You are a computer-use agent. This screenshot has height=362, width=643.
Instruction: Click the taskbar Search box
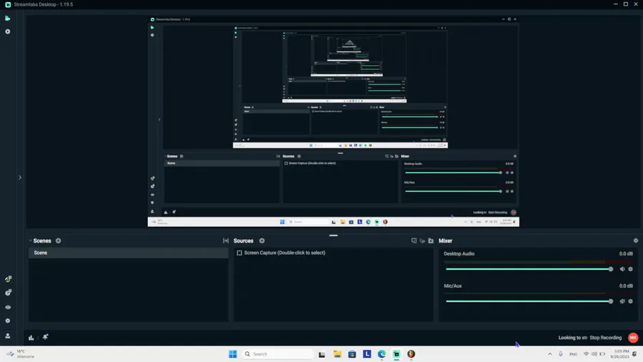tap(278, 354)
